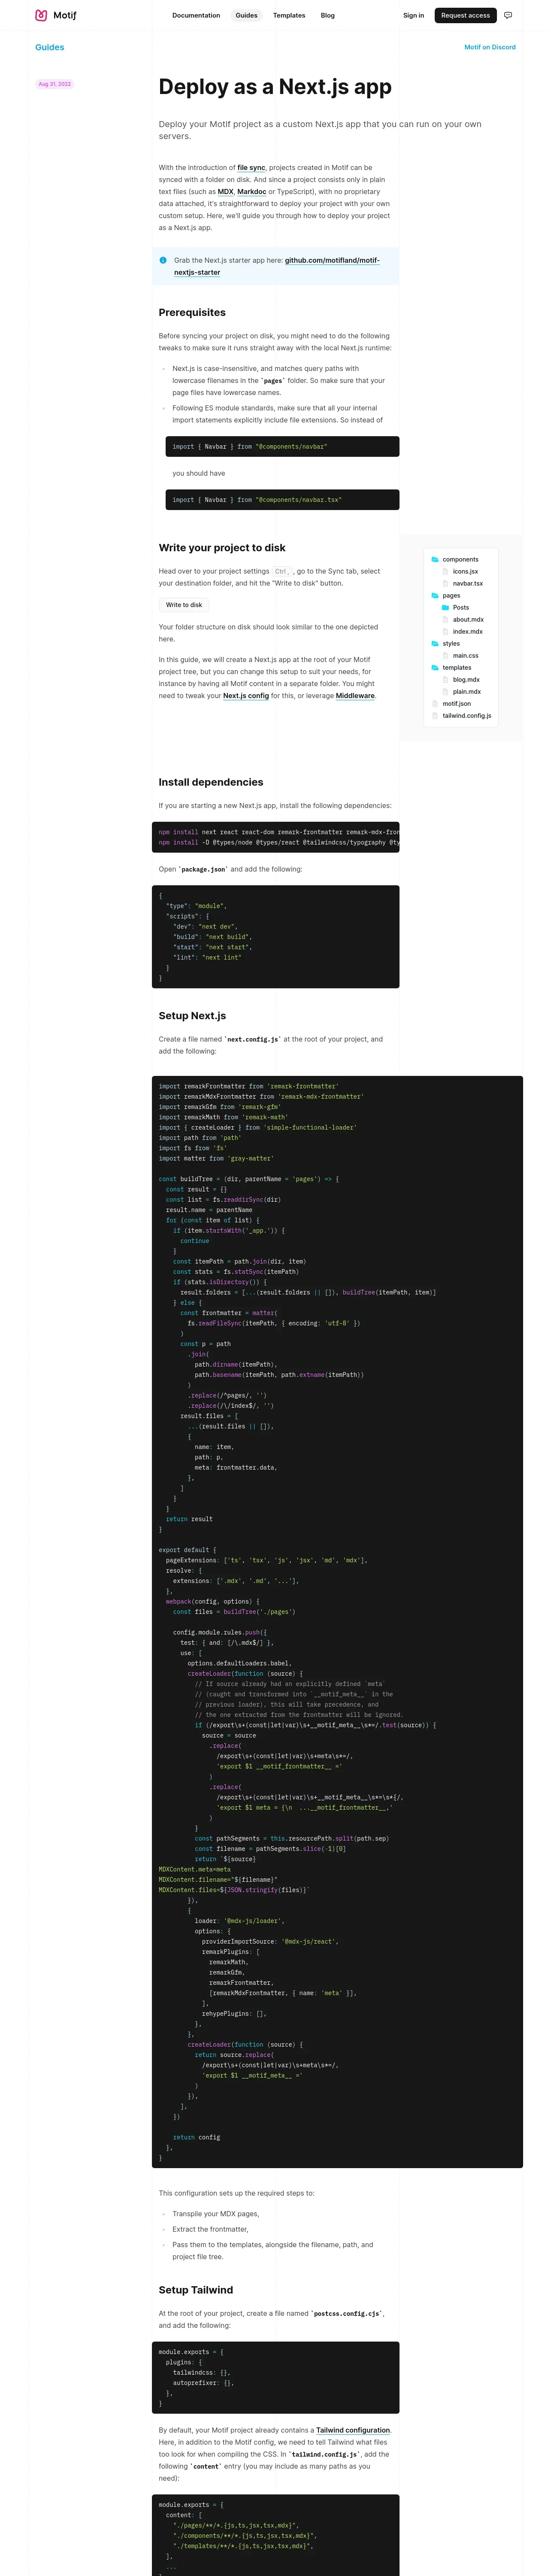Image resolution: width=551 pixels, height=2576 pixels.
Task: Click the 'Deploy as a Next.js app' title
Action: point(275,87)
